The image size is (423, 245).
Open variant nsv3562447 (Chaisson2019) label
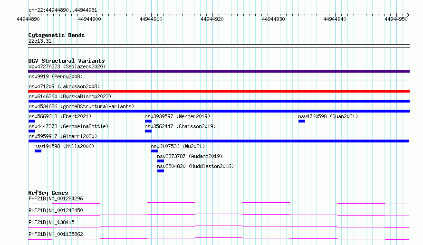[x=180, y=126]
